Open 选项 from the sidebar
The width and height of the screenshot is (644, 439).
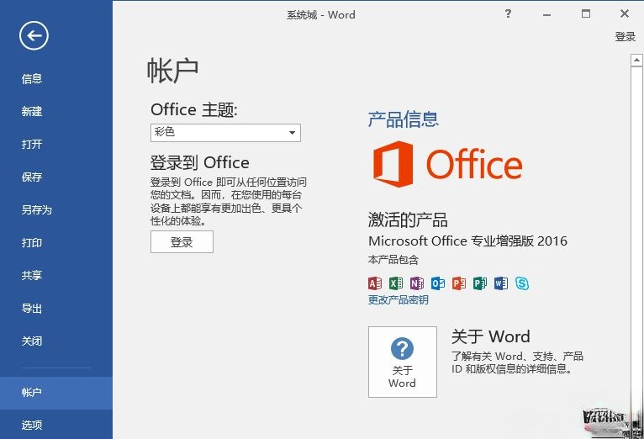point(32,425)
